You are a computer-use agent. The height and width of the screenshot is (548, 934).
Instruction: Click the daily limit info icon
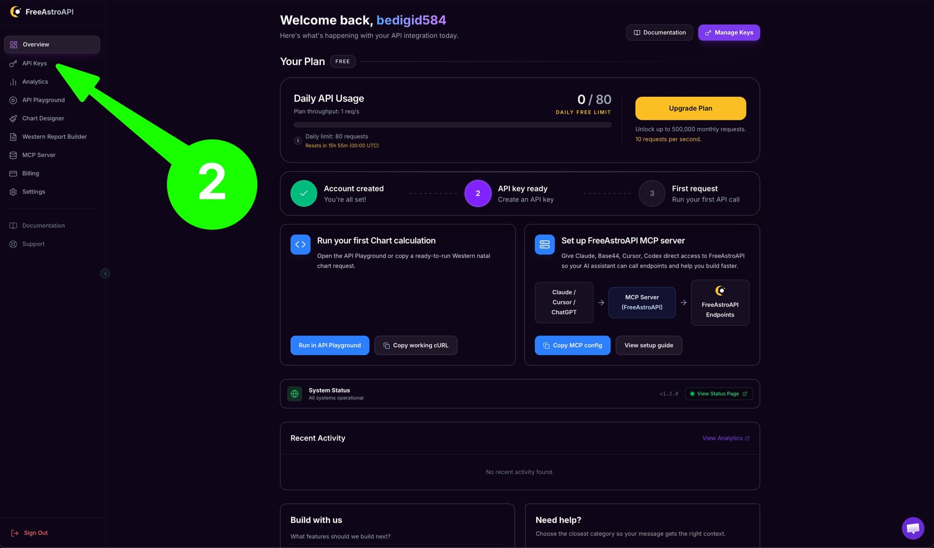pos(298,141)
